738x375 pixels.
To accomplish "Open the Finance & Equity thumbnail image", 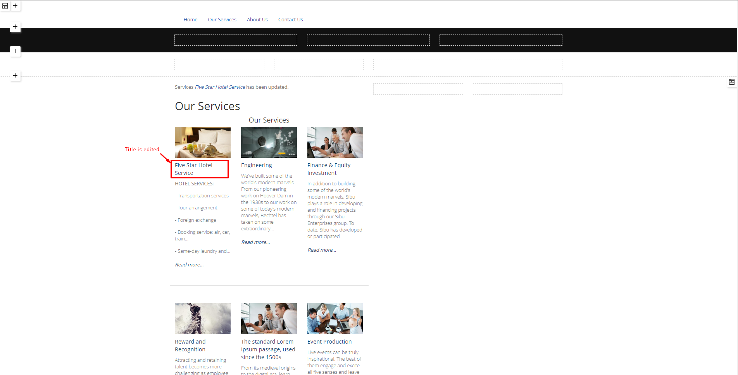I will (335, 142).
